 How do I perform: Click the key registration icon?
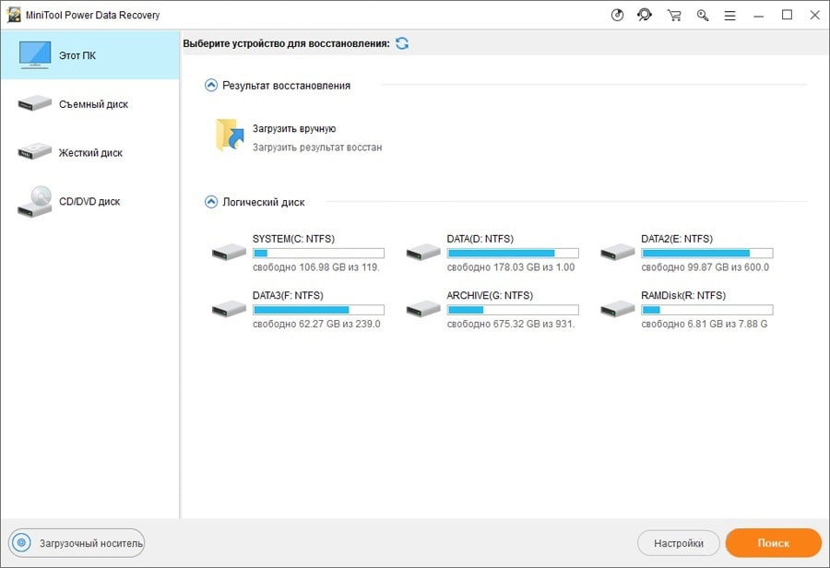click(x=703, y=16)
